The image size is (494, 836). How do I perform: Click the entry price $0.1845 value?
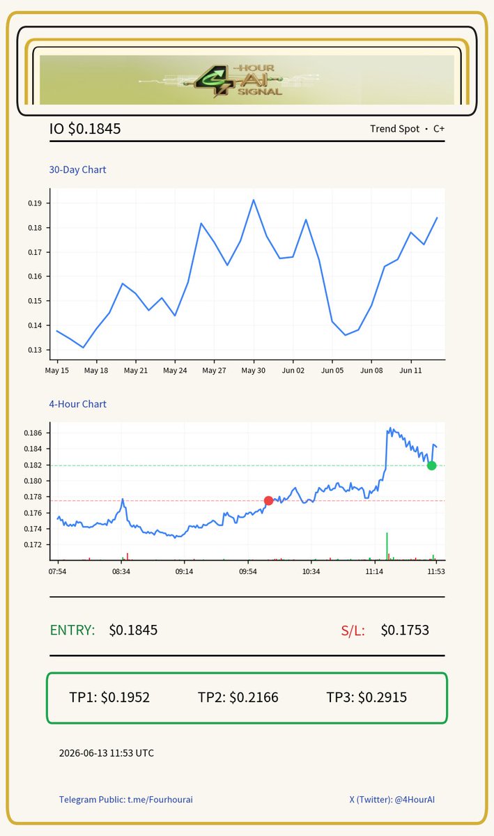point(133,630)
